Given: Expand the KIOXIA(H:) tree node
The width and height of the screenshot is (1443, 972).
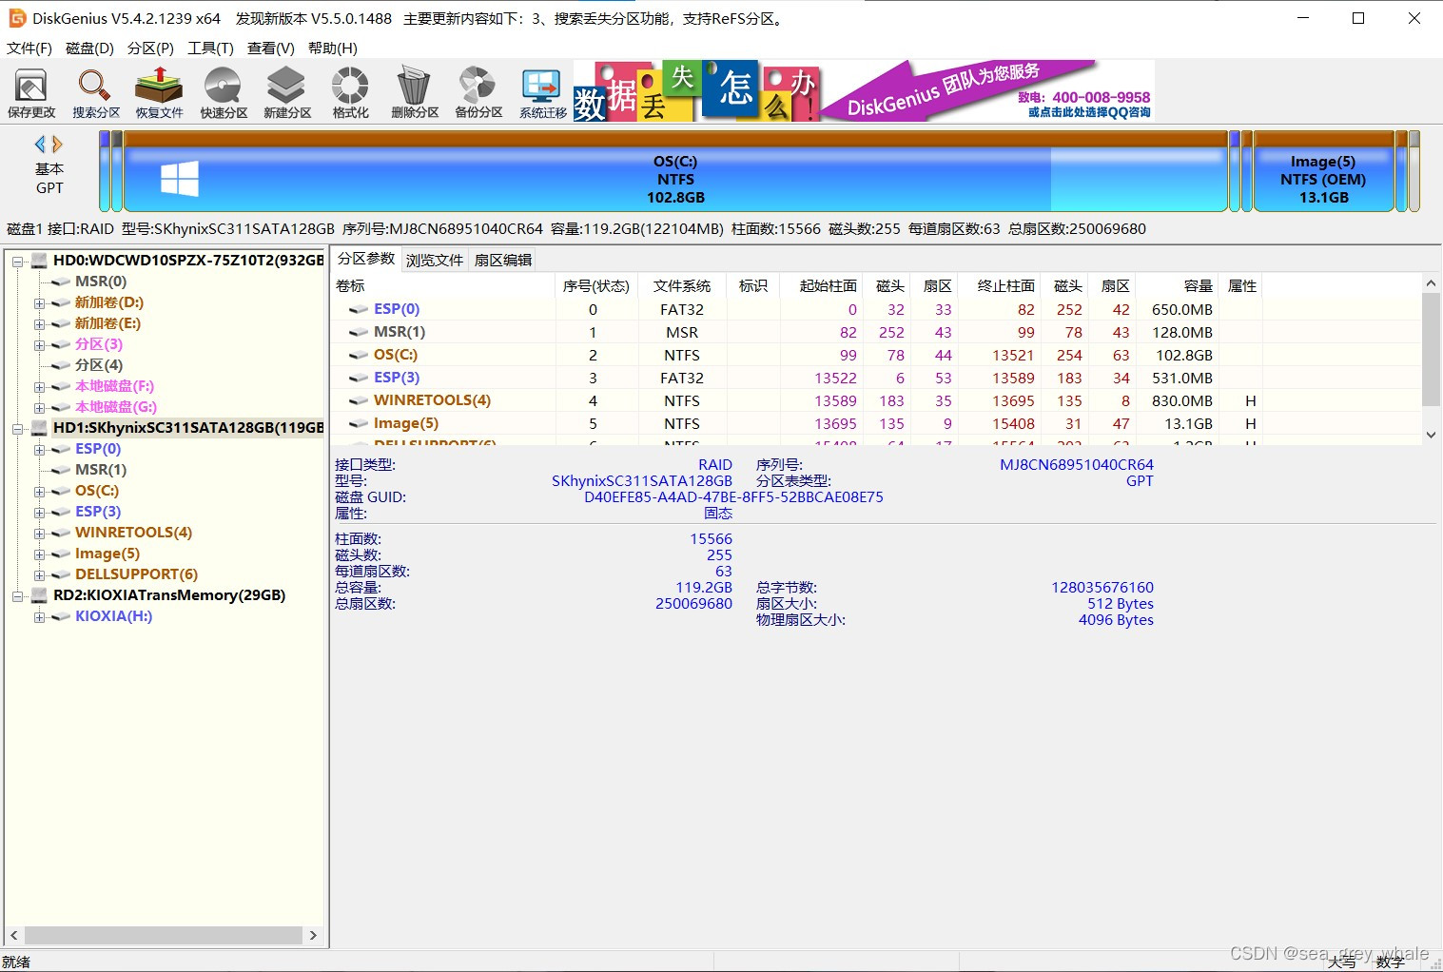Looking at the screenshot, I should (39, 617).
